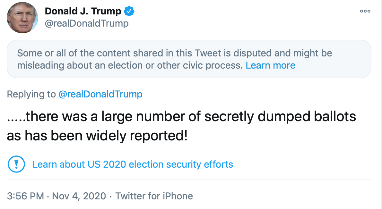Open Learn about US 2020 election security efforts
The image size is (382, 209).
coord(133,164)
